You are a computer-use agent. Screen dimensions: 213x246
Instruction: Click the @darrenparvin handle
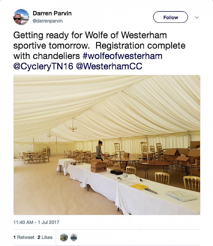tap(48, 21)
